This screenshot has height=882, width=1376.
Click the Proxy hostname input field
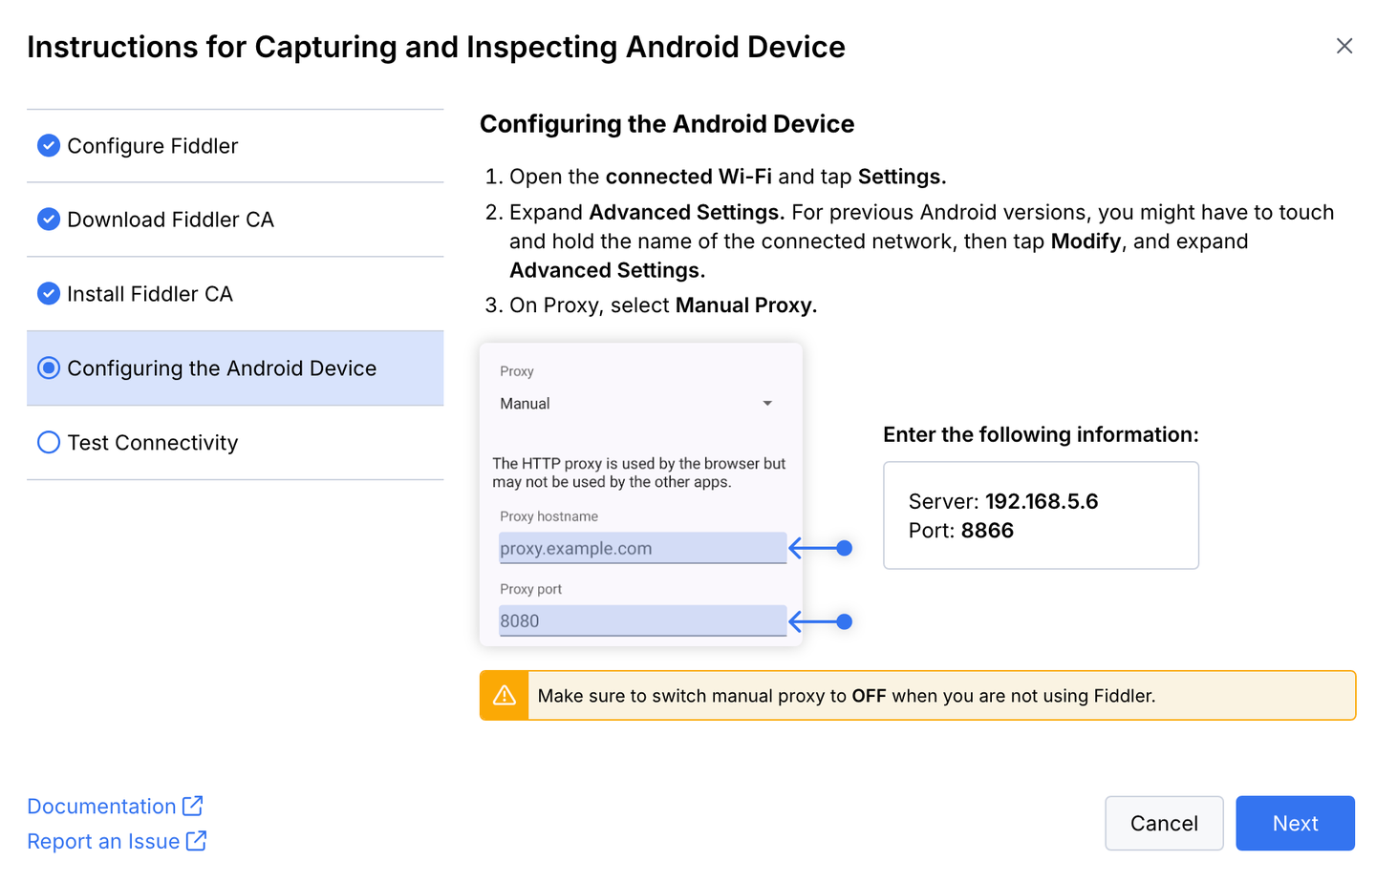pos(643,548)
